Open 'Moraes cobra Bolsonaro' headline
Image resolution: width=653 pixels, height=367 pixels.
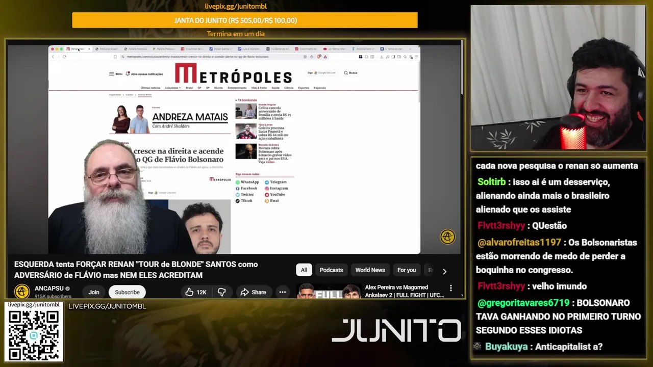click(x=275, y=155)
